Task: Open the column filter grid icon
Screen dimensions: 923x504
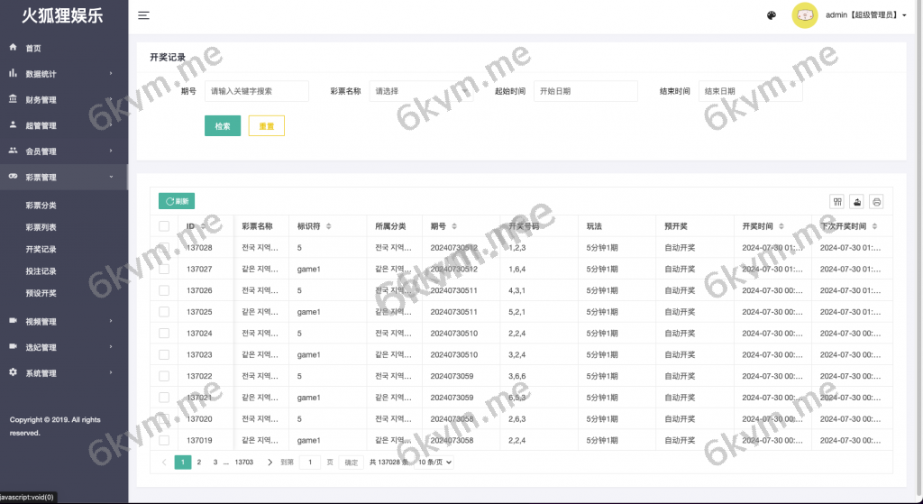Action: coord(837,202)
